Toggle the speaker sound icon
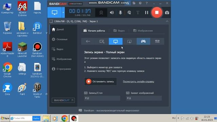 point(112,13)
